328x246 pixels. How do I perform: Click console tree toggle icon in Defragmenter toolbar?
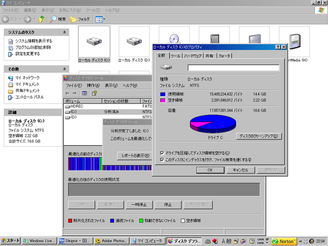84,93
